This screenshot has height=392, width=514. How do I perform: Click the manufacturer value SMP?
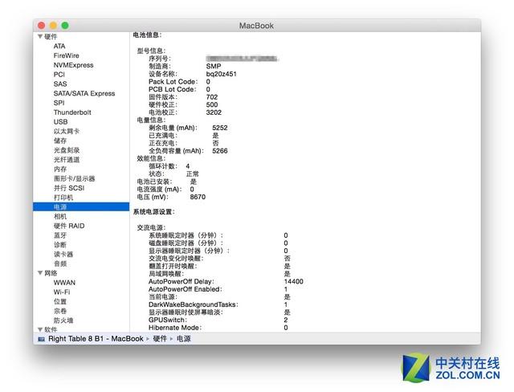[x=214, y=66]
